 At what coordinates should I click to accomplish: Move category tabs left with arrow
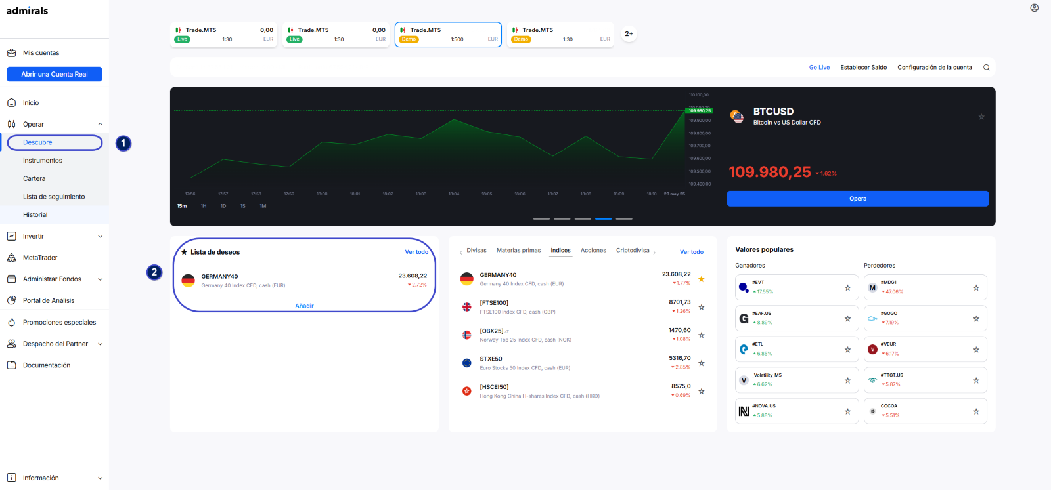pyautogui.click(x=460, y=253)
